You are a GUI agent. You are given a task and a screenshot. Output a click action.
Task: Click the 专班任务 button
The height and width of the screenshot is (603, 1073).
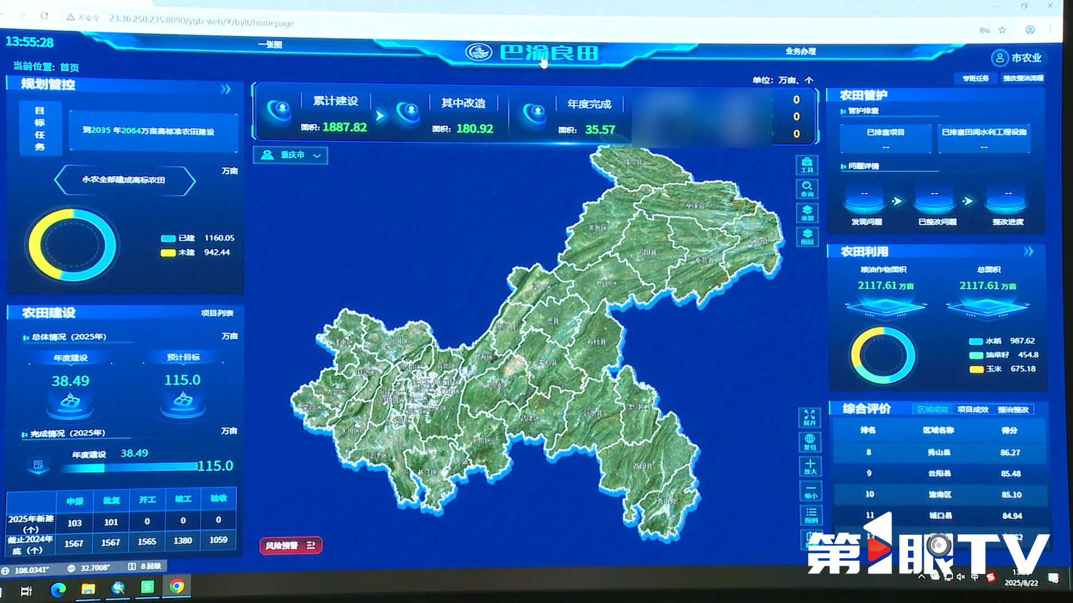[976, 79]
